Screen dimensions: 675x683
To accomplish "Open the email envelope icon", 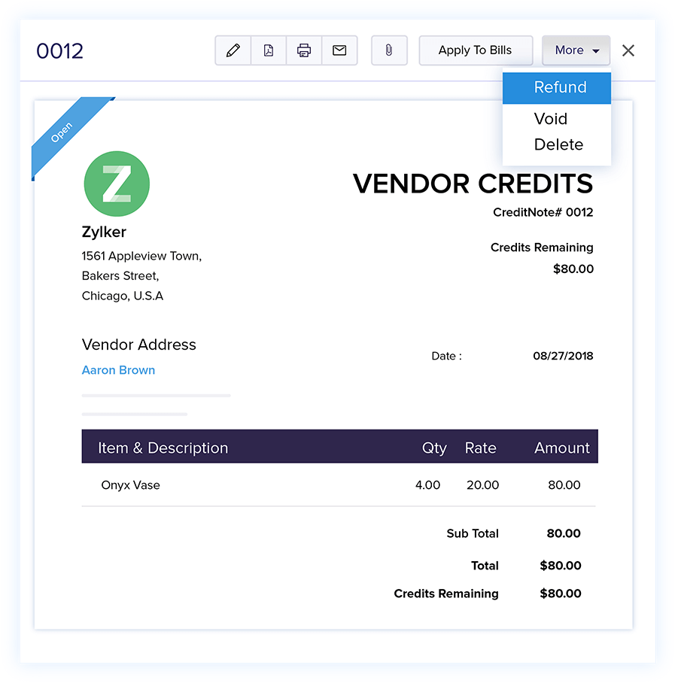I will [339, 50].
